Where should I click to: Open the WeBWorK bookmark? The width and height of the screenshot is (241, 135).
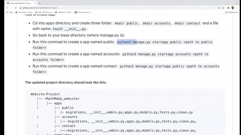tap(64, 12)
